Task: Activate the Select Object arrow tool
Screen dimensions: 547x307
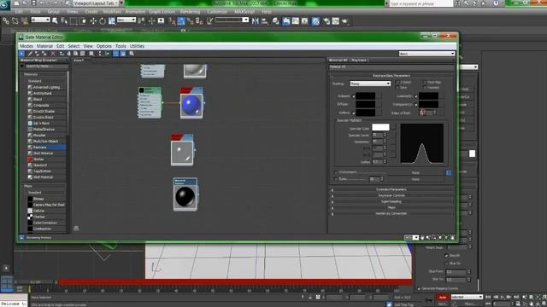Action: click(x=55, y=21)
